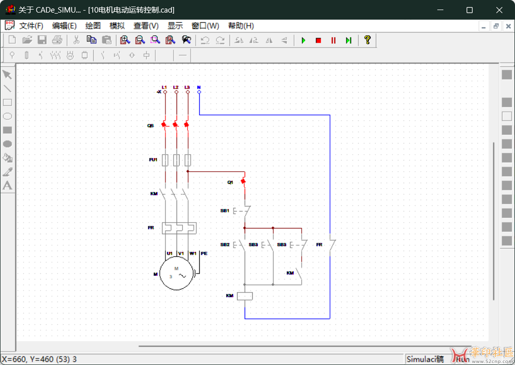Rotate the component right

point(254,40)
